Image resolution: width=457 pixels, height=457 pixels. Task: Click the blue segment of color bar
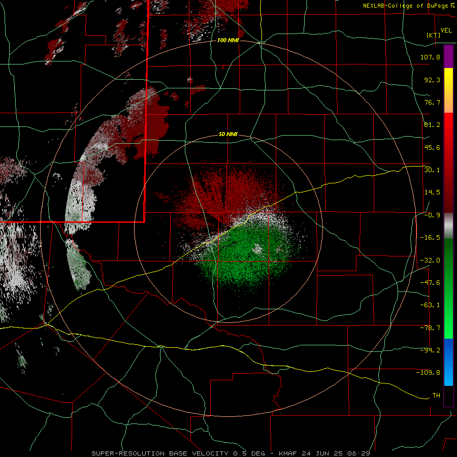tap(448, 362)
